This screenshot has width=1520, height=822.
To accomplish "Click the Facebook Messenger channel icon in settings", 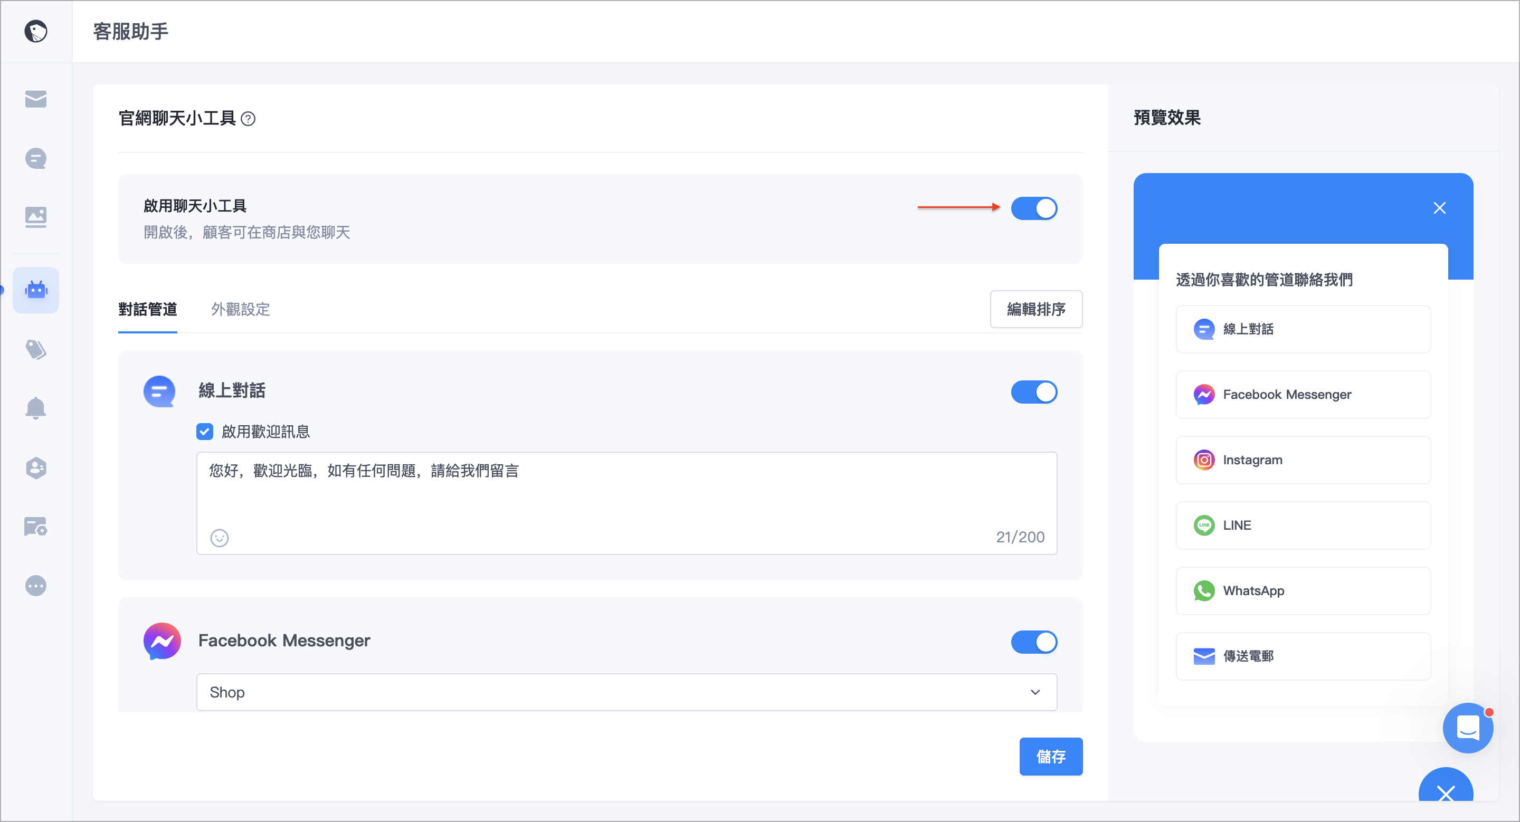I will click(x=161, y=641).
